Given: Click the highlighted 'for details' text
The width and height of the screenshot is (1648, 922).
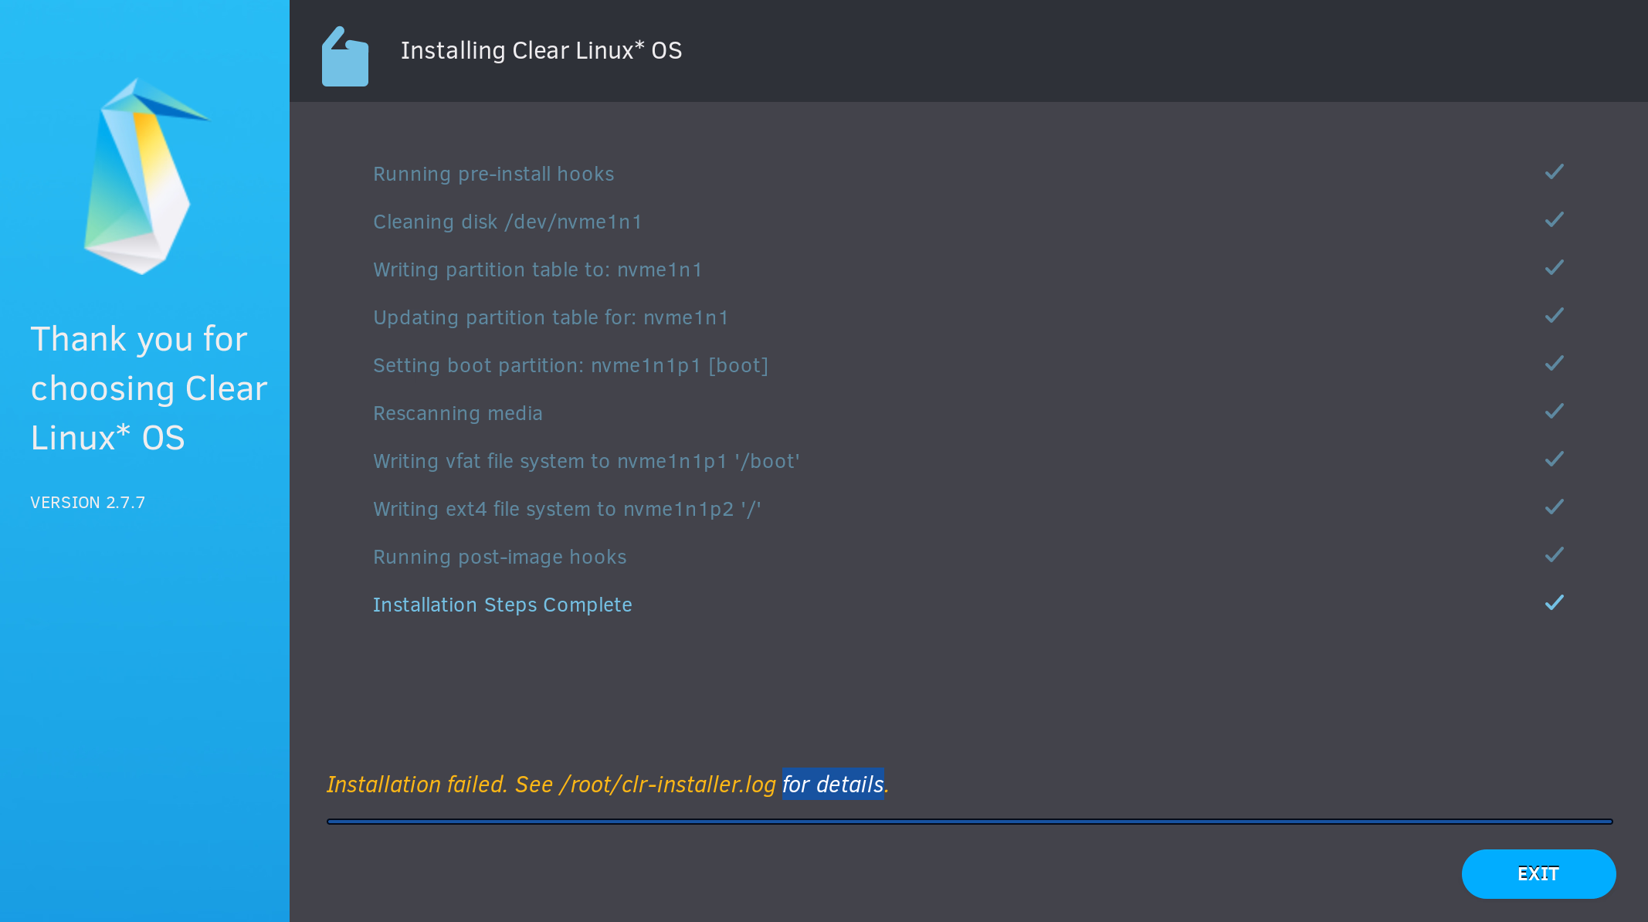Looking at the screenshot, I should click(832, 785).
